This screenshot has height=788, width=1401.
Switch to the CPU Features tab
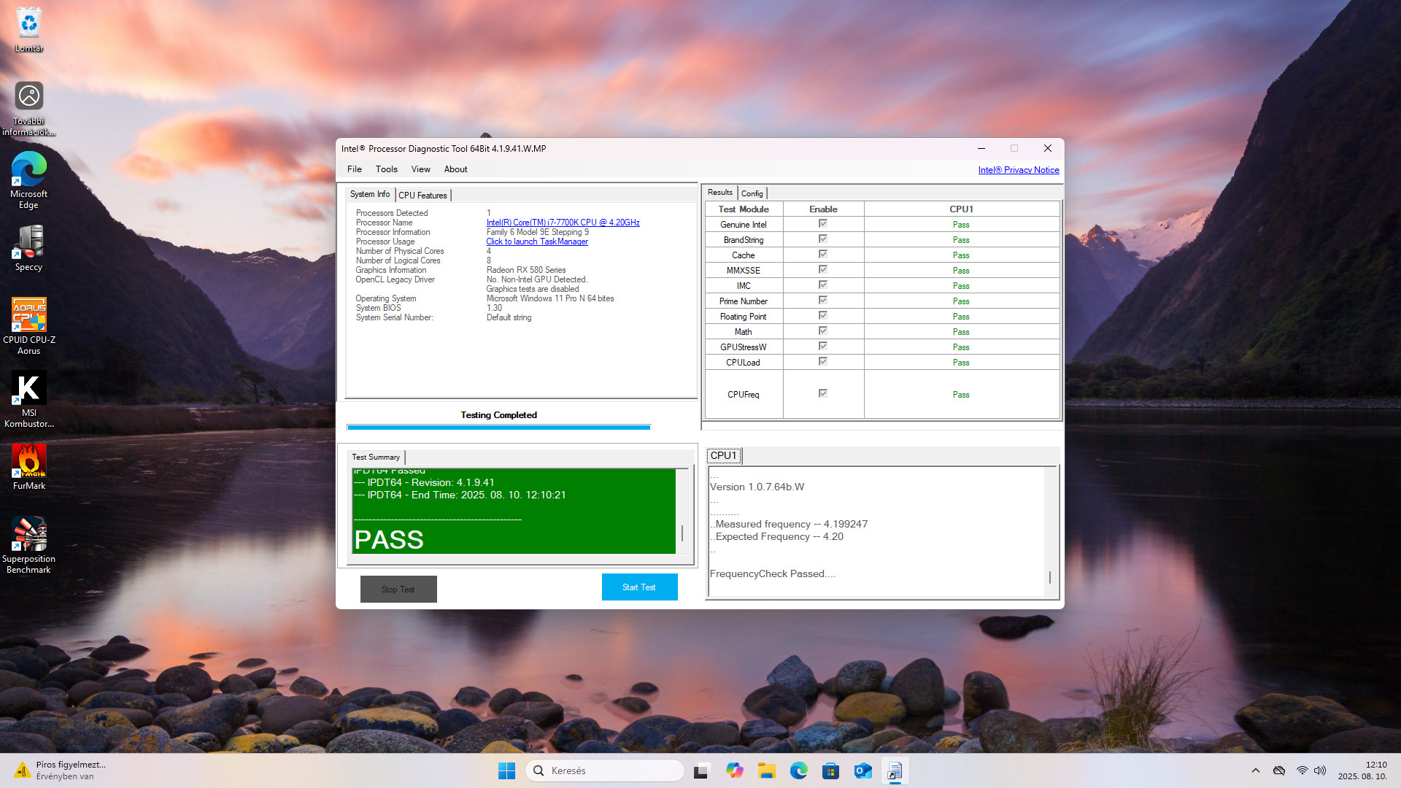422,196
